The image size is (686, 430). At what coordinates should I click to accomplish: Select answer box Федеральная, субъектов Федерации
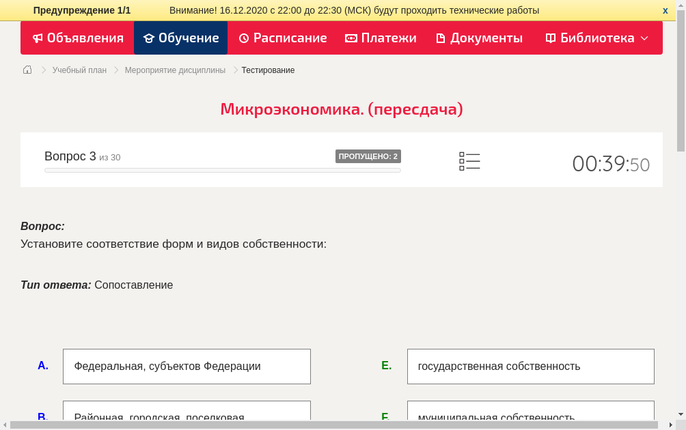pyautogui.click(x=187, y=366)
